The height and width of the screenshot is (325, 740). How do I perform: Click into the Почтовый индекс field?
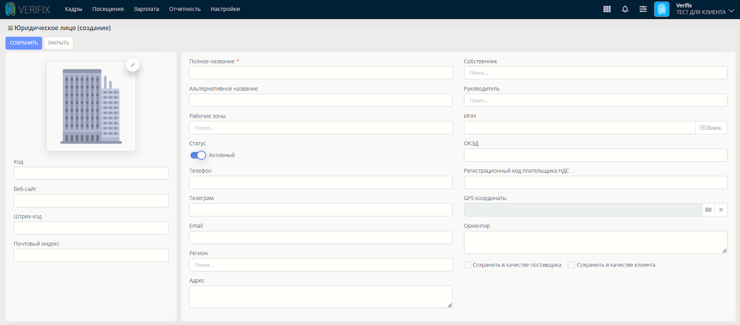[91, 256]
